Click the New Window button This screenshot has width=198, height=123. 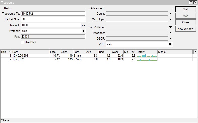click(x=185, y=29)
